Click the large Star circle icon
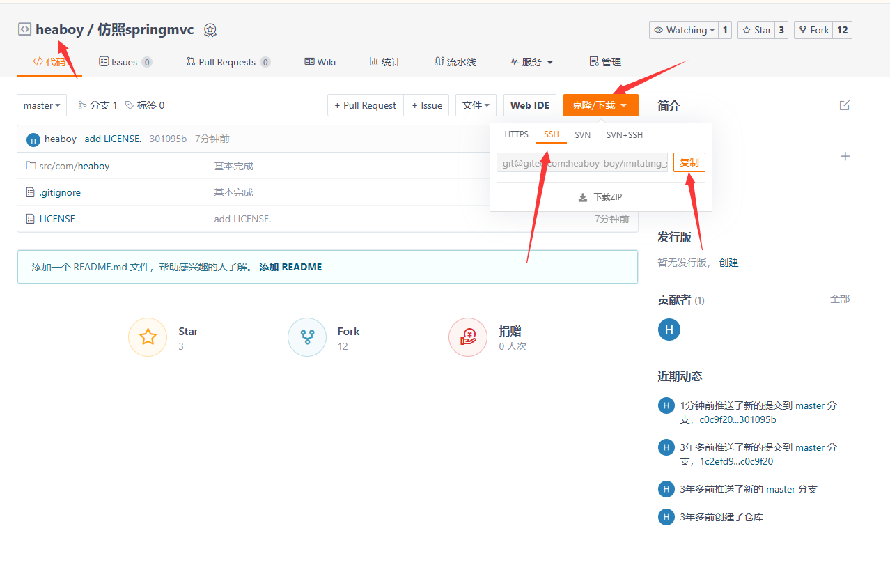Screen dimensions: 890x572 click(x=148, y=337)
